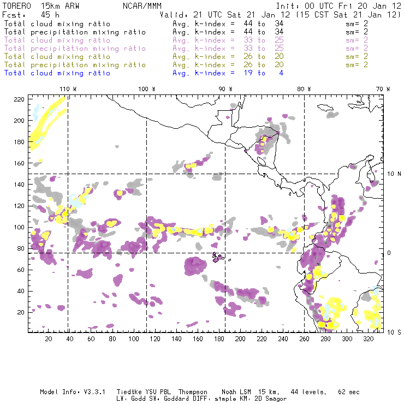Select the '200' tick on the x-axis
Viewport: 404px width, 404px height.
240,339
